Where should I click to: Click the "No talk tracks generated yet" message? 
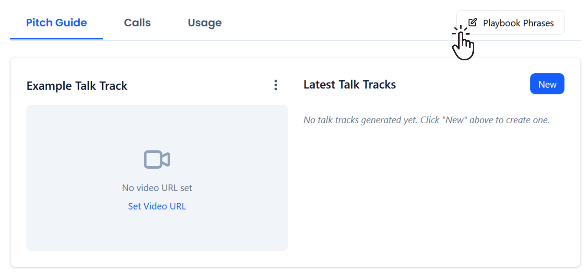point(426,120)
